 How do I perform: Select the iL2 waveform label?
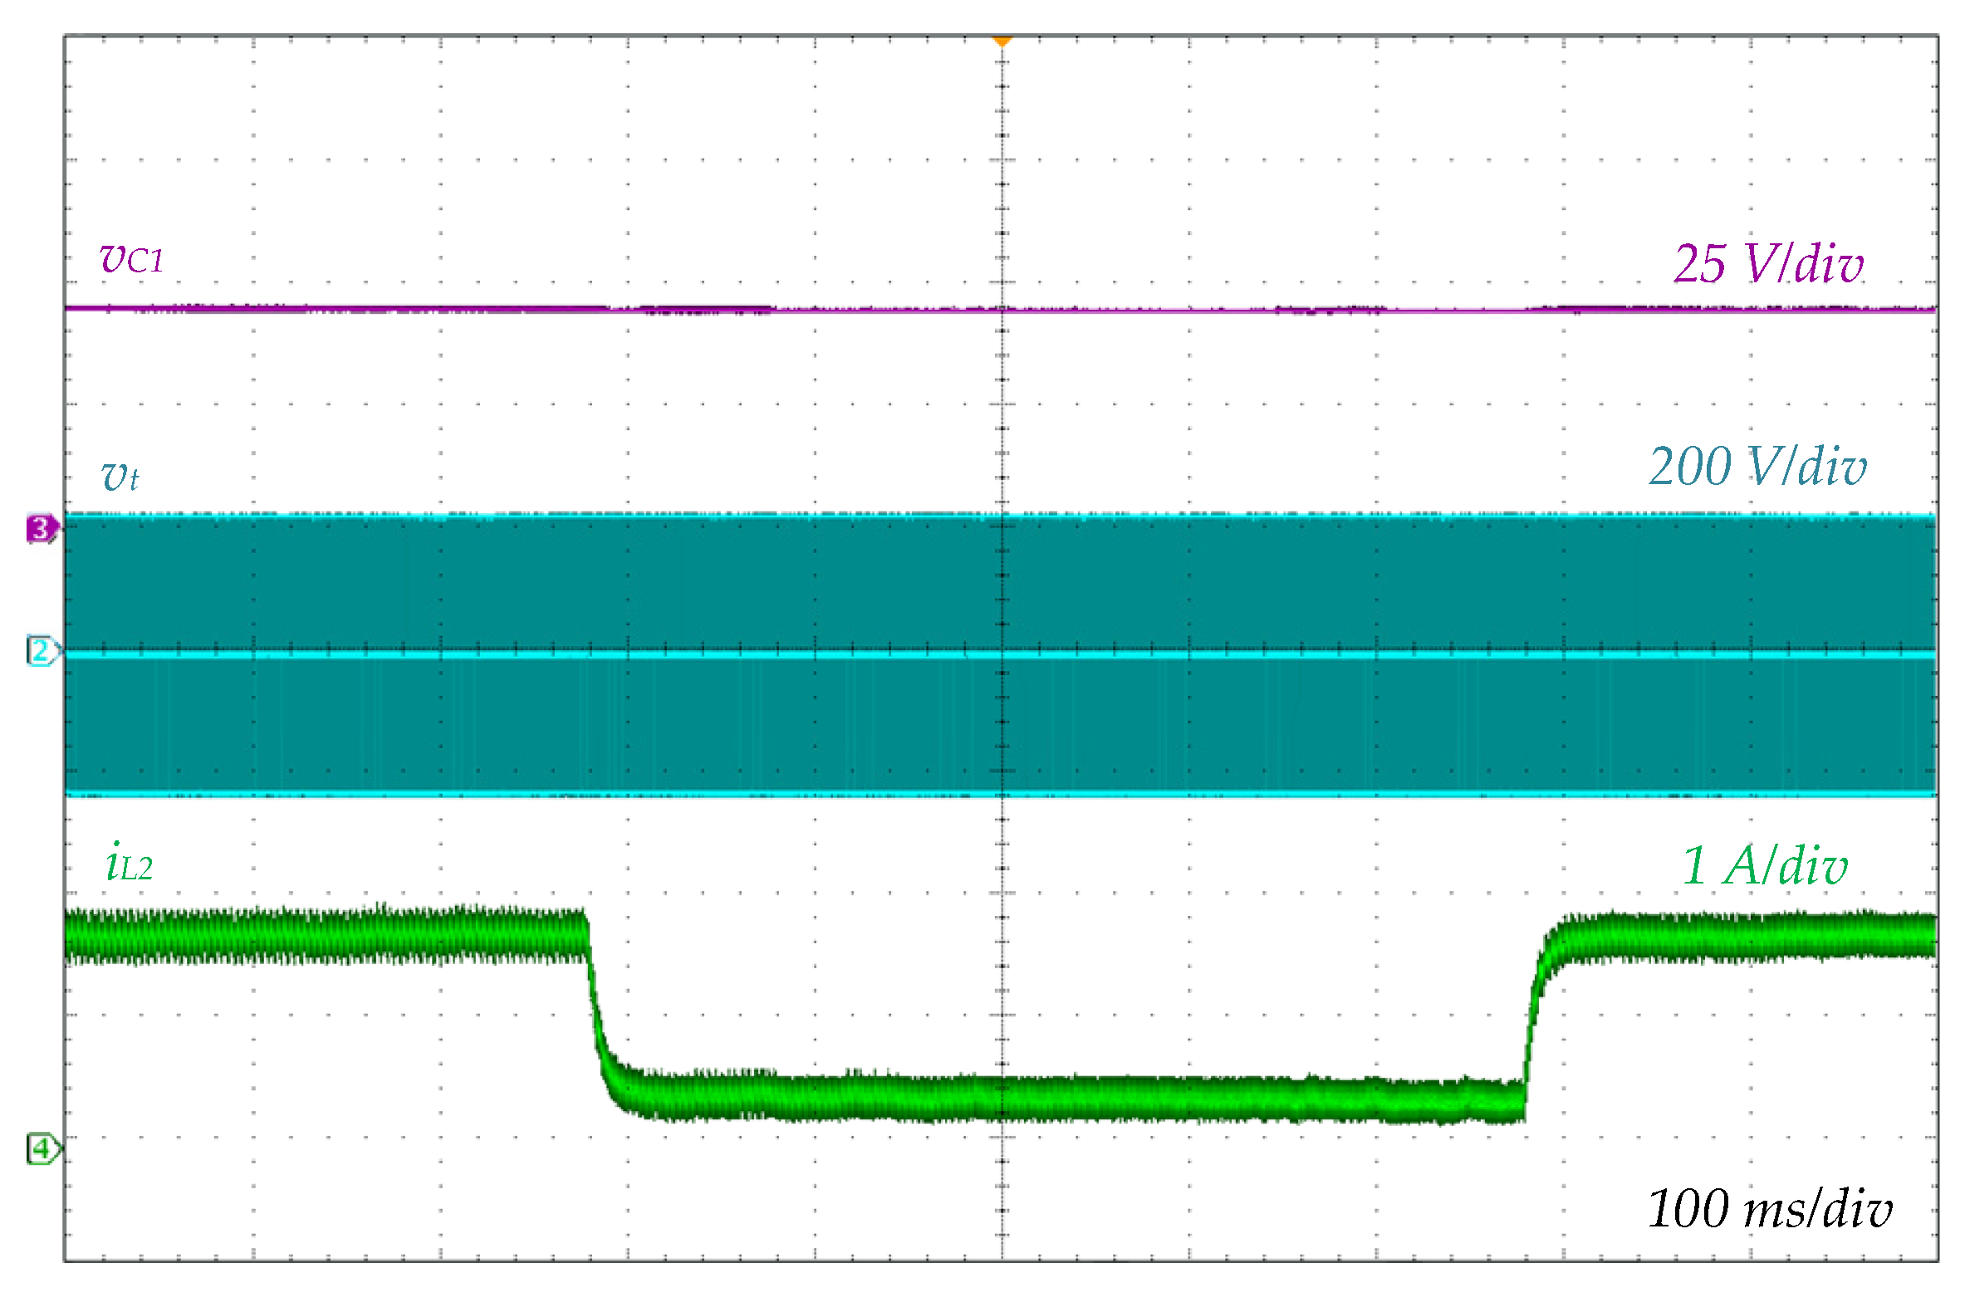tap(130, 864)
